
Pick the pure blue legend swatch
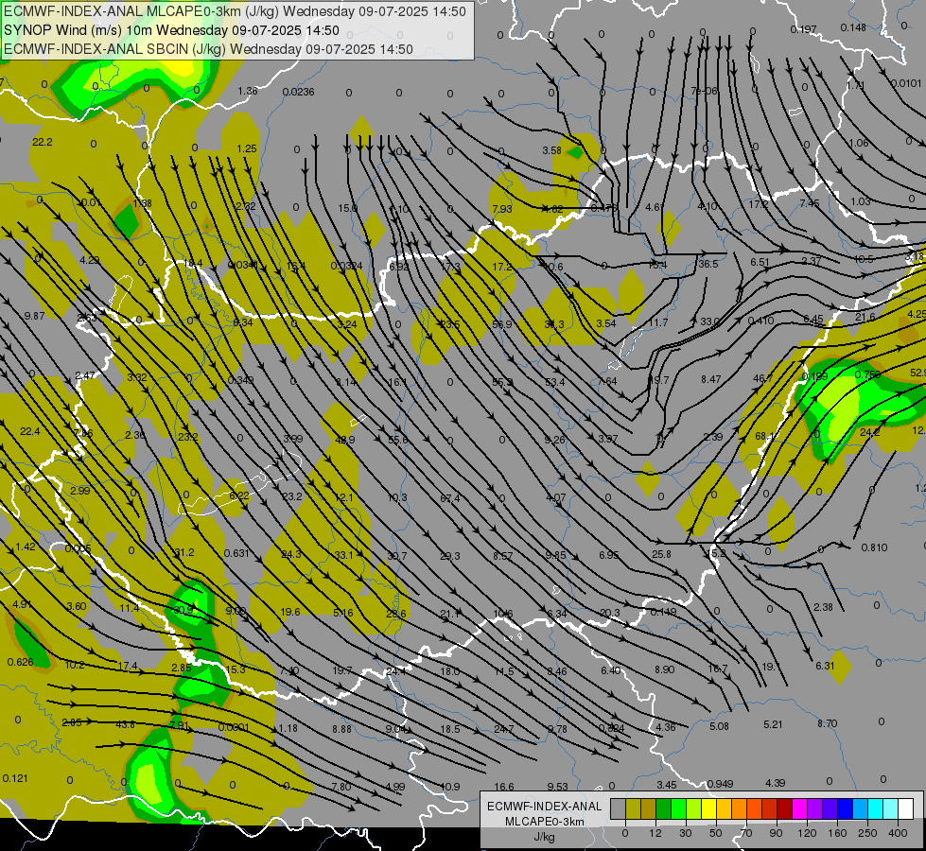[x=845, y=808]
